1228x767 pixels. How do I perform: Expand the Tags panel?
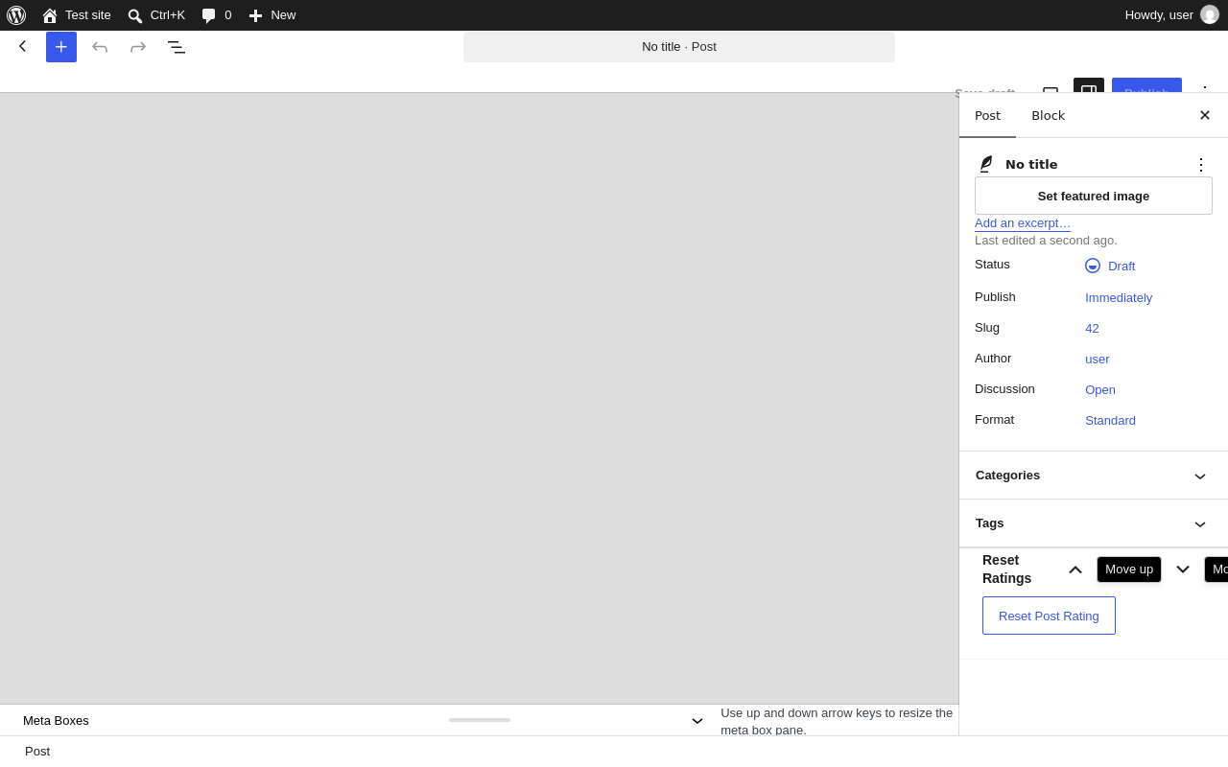pyautogui.click(x=1094, y=523)
